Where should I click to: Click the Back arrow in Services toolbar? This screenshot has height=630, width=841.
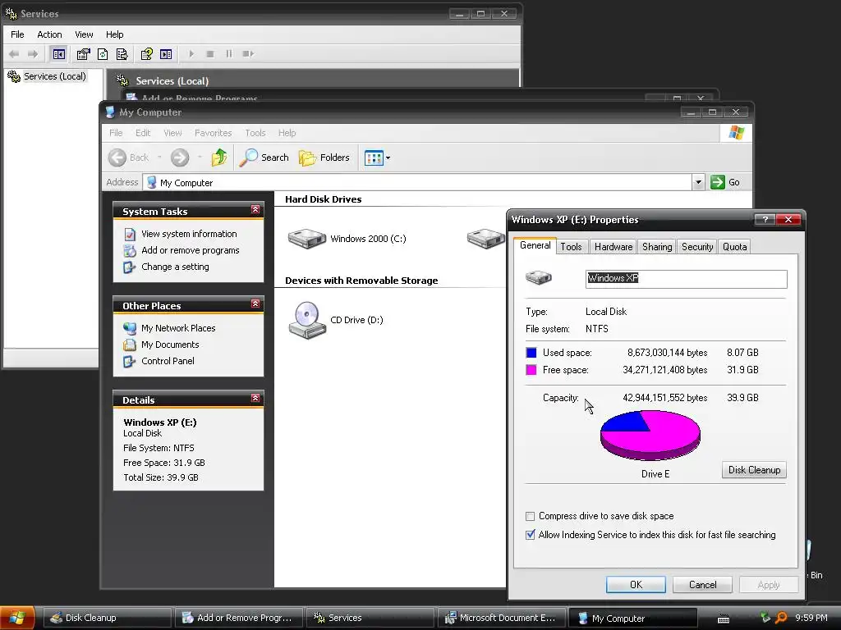[14, 53]
